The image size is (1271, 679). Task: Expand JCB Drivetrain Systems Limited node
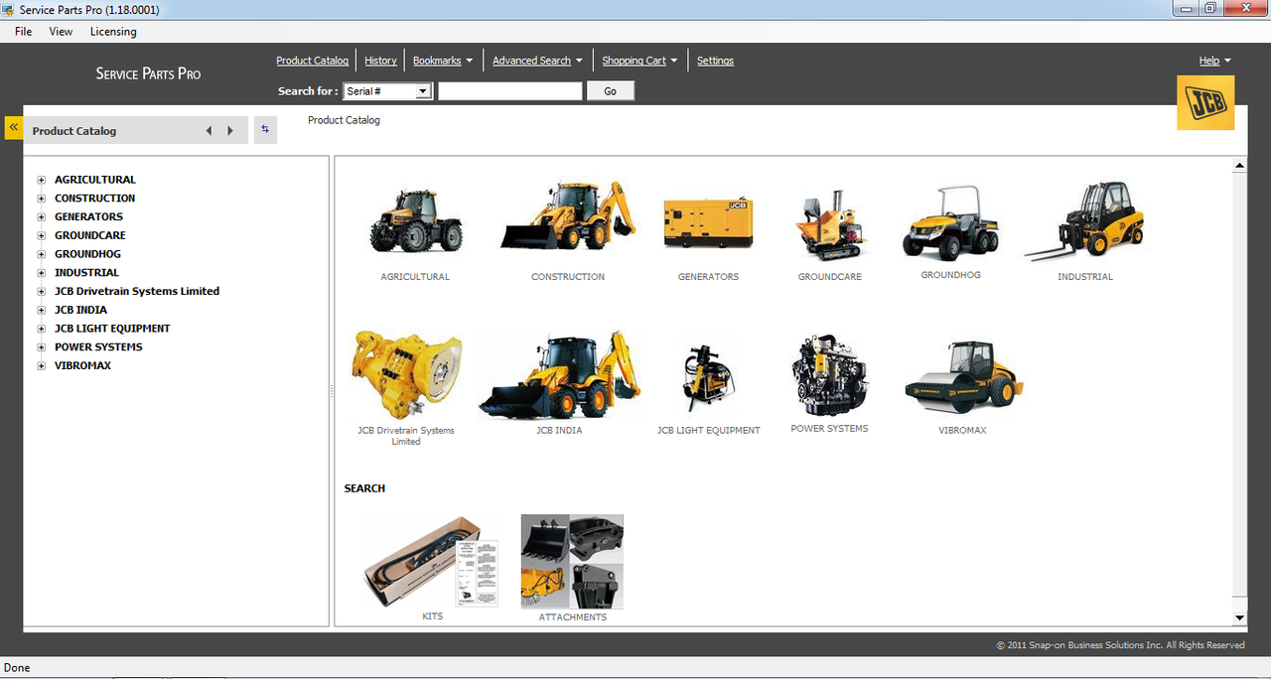click(42, 292)
